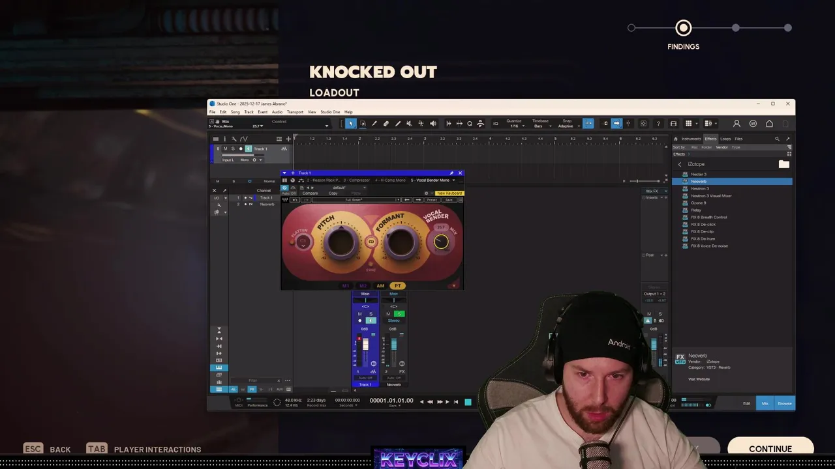The height and width of the screenshot is (469, 835).
Task: Click the automation curve icon above tracks
Action: [243, 139]
